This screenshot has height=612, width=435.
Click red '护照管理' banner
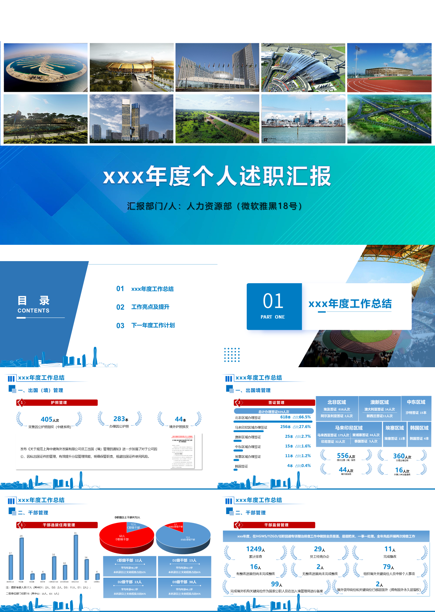click(x=57, y=403)
